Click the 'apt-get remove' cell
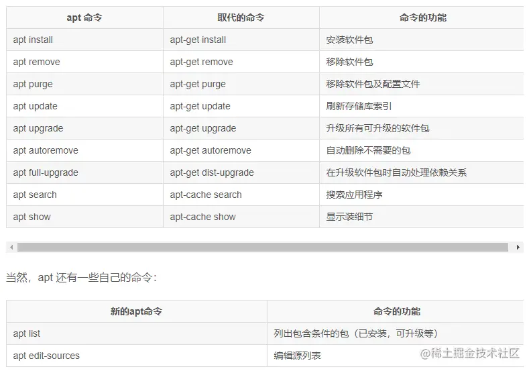 click(241, 62)
